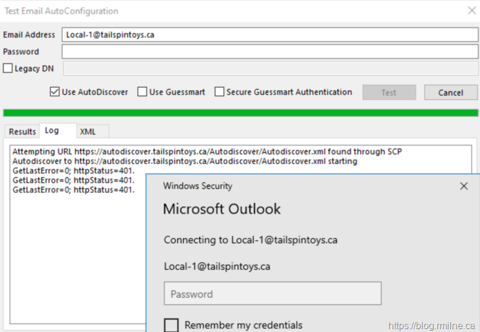Image resolution: width=480 pixels, height=332 pixels.
Task: Close the Windows Security dialog
Action: pos(464,186)
